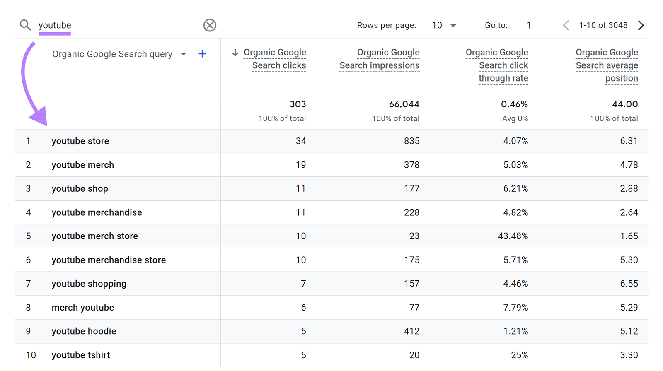Image resolution: width=663 pixels, height=371 pixels.
Task: Go to previous page of results
Action: point(566,25)
